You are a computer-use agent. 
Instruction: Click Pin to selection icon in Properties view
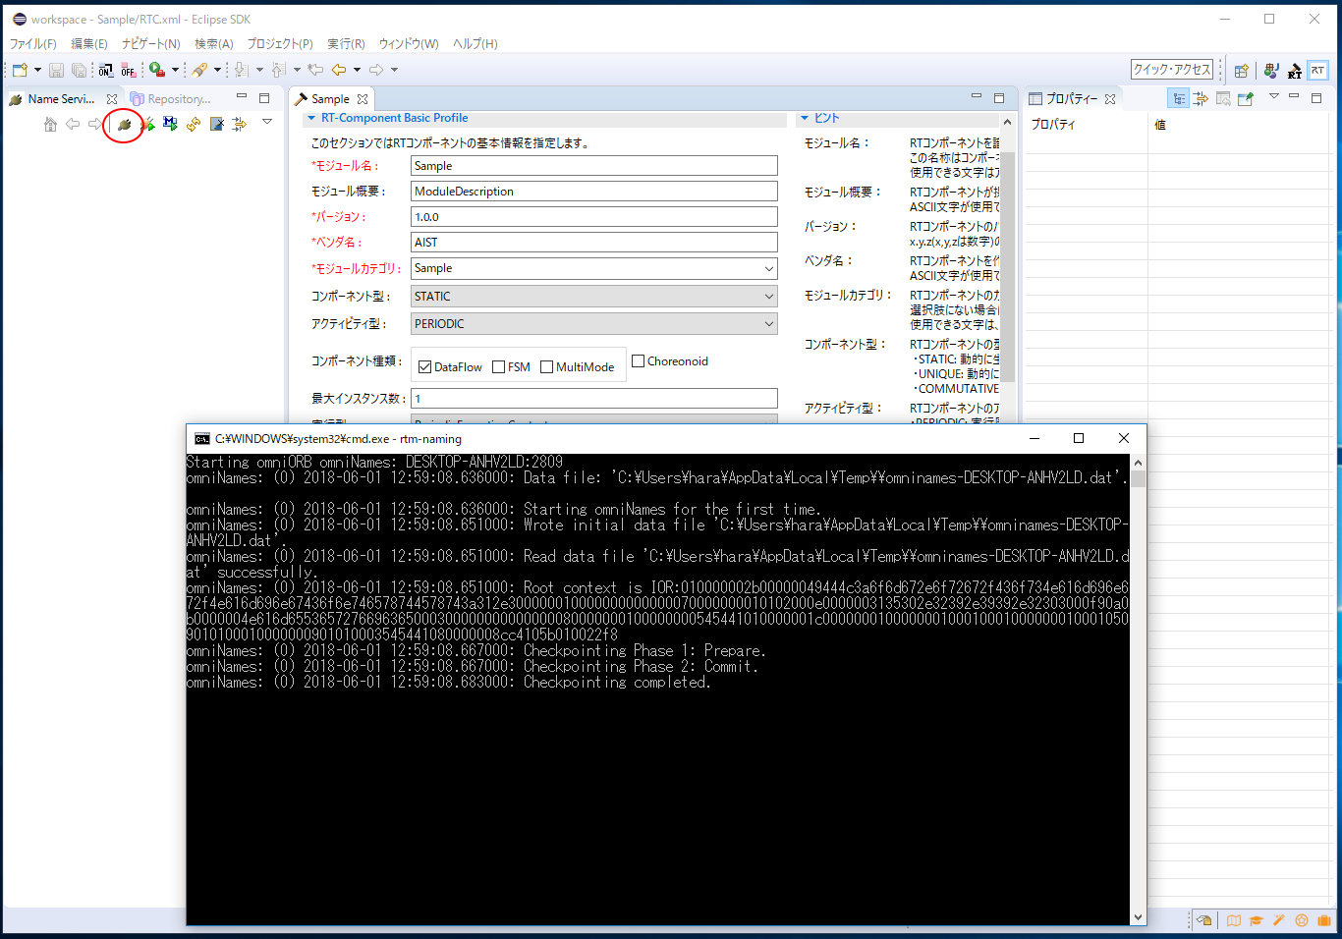1246,98
